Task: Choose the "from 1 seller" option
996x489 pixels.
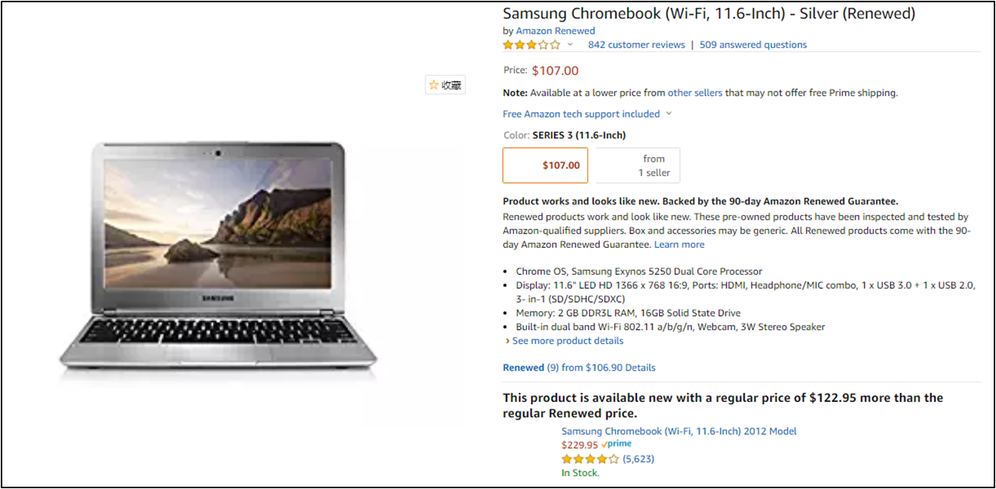Action: pyautogui.click(x=638, y=166)
